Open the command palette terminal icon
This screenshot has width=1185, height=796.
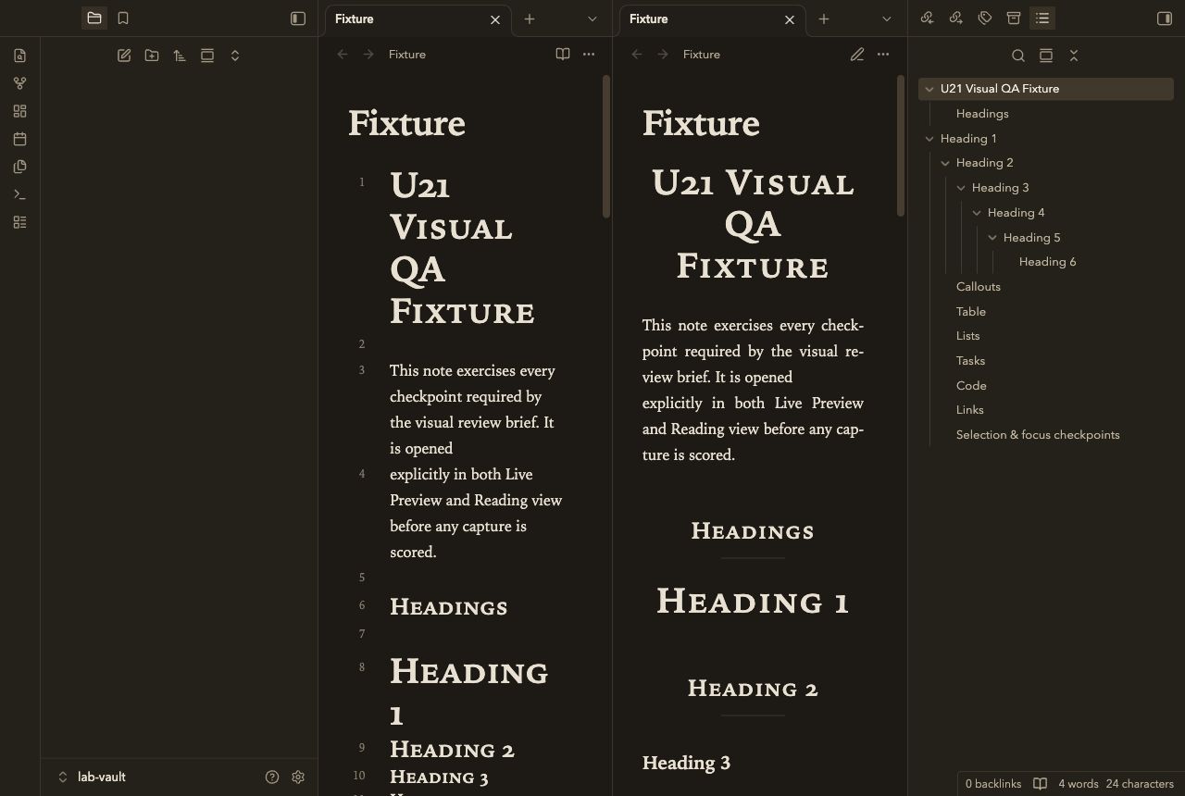[x=19, y=194]
